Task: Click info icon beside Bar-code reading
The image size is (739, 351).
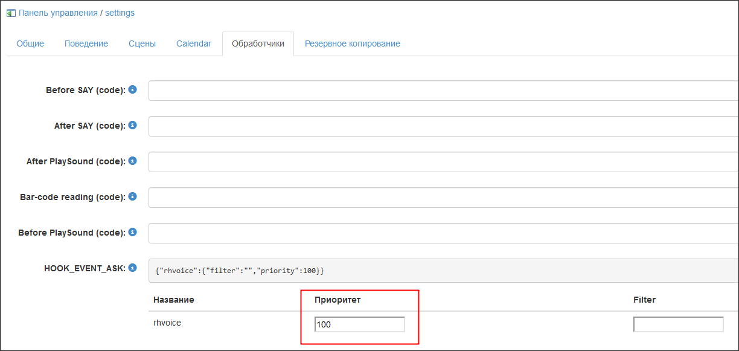Action: pos(133,196)
